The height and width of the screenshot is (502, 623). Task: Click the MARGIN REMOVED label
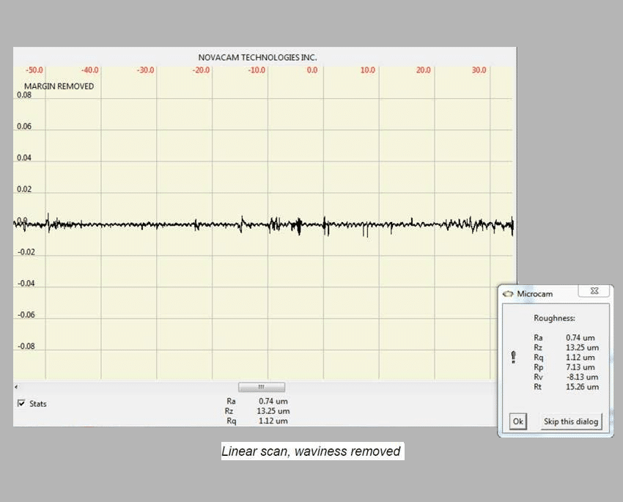[x=59, y=86]
